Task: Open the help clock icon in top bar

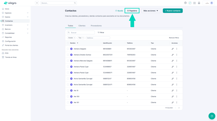Action: point(185,3)
